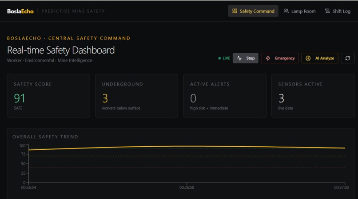Open the Sensors Active card
358x199 pixels.
[313, 95]
